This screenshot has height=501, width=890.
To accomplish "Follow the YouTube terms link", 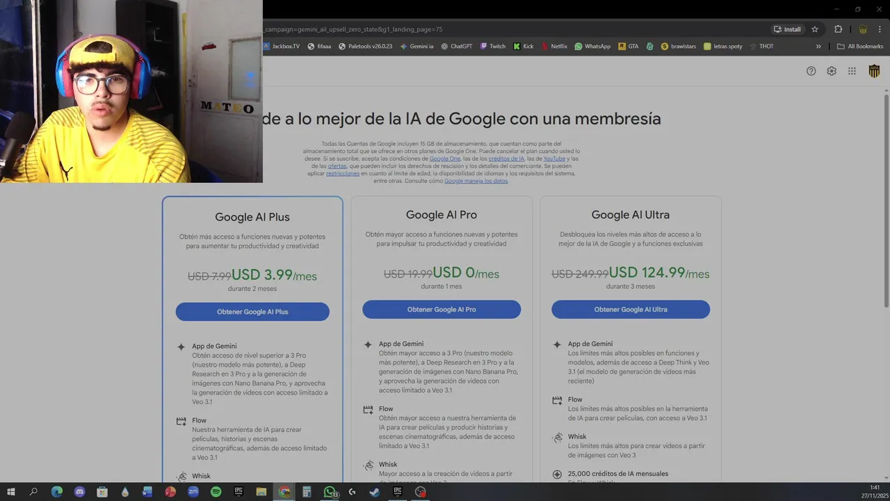I will click(x=554, y=159).
